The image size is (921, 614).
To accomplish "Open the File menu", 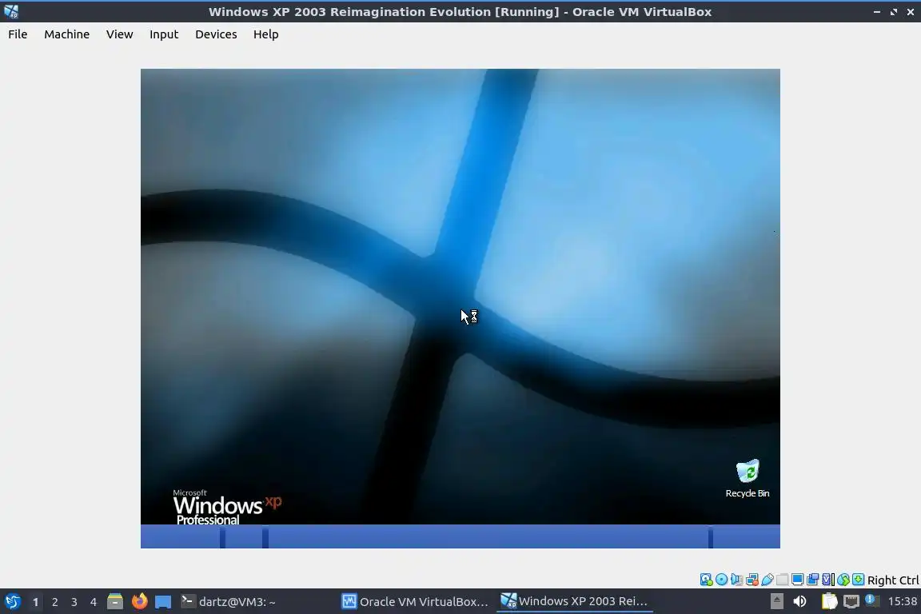I will pos(18,34).
